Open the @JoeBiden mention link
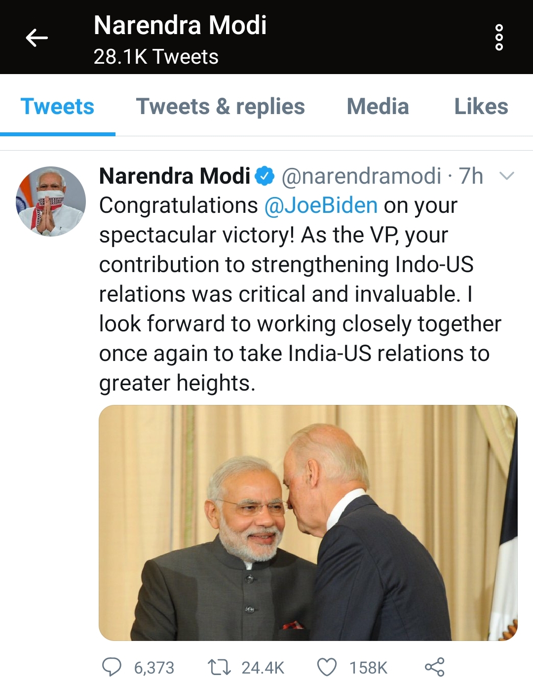This screenshot has width=533, height=677. 321,205
